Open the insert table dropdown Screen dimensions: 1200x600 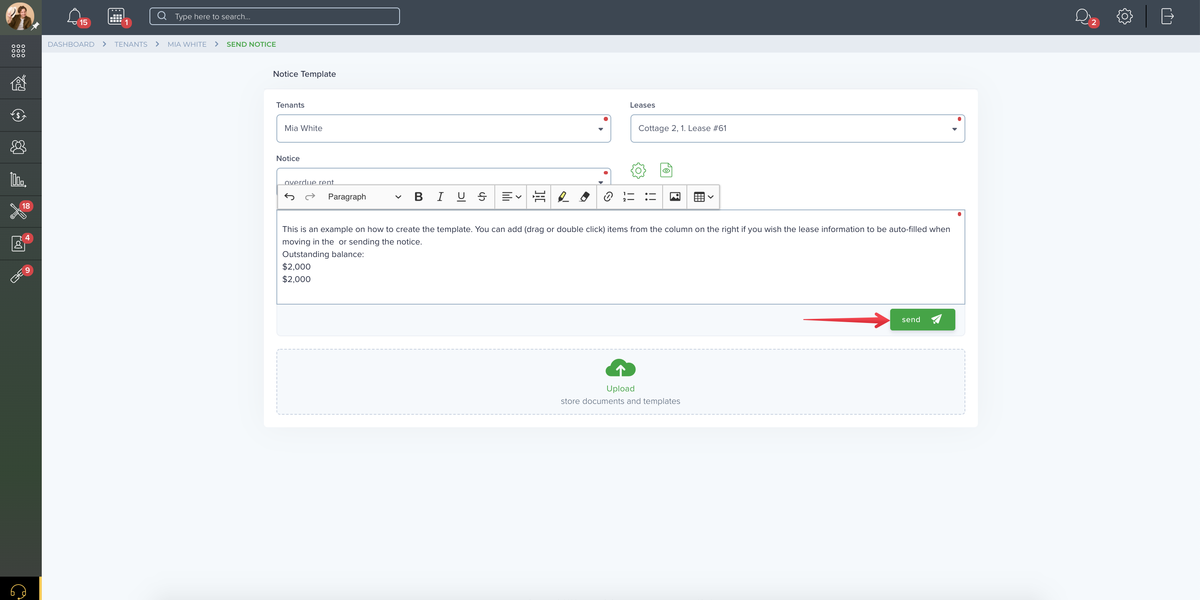tap(704, 197)
